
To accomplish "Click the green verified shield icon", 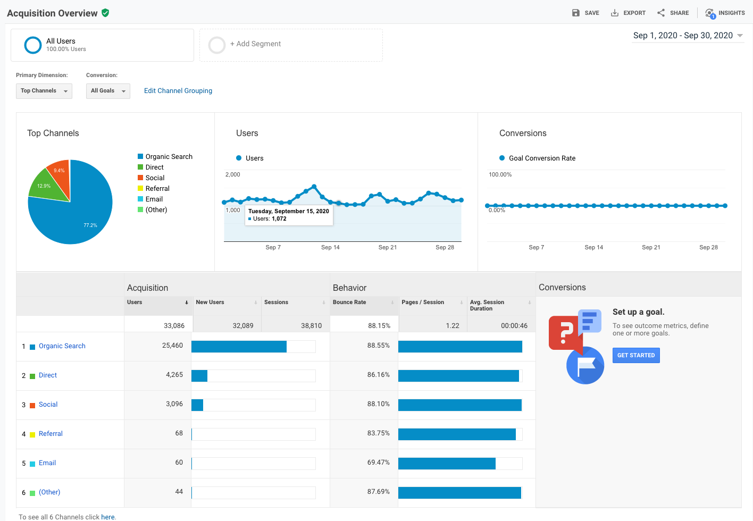I will click(105, 13).
